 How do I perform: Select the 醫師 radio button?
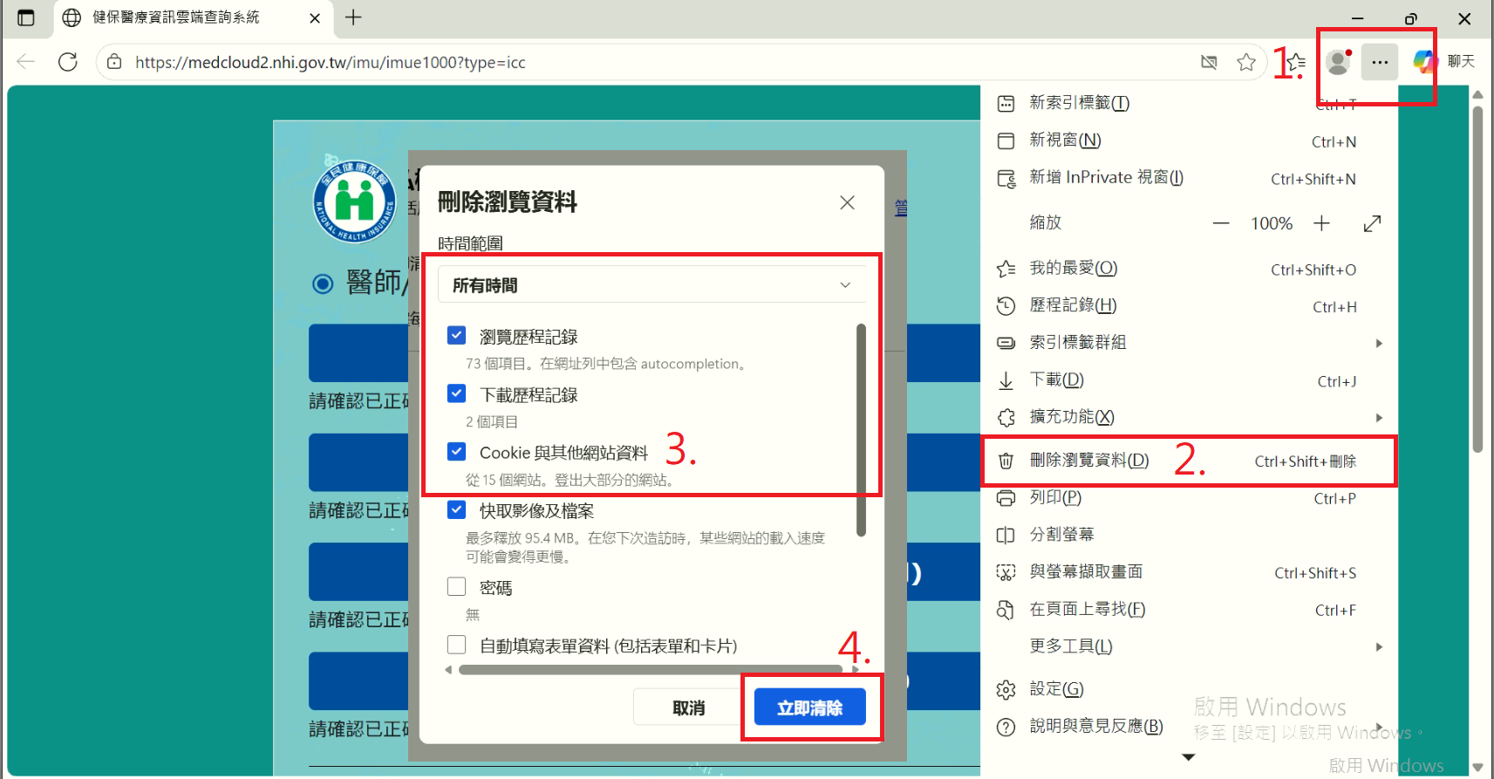tap(323, 284)
